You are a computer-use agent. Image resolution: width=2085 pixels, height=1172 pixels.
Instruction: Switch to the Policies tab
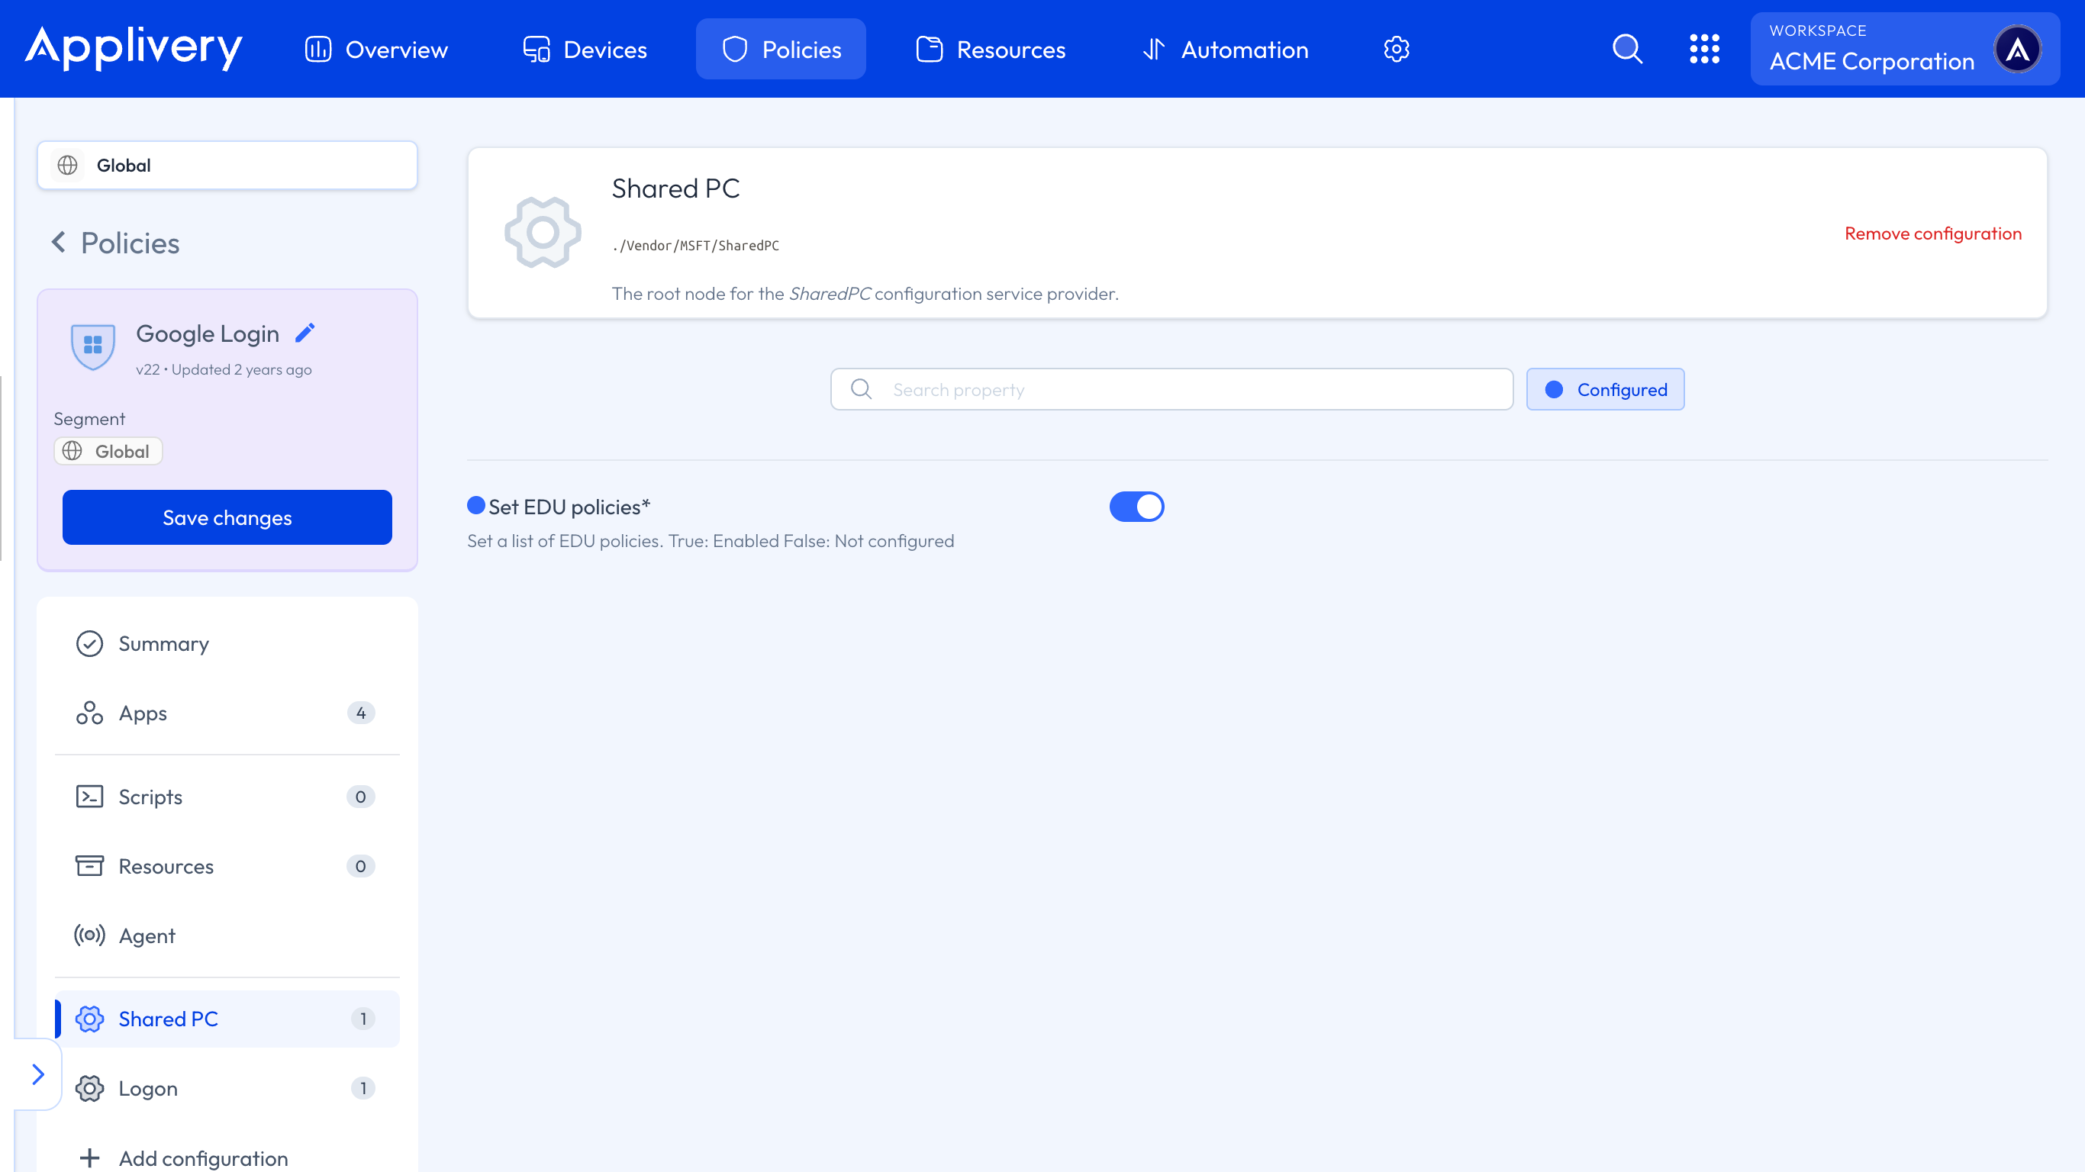[x=780, y=49]
